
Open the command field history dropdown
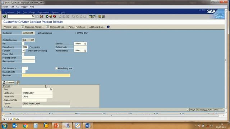click(33, 16)
